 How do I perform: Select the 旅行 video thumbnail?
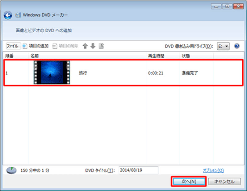pyautogui.click(x=52, y=73)
